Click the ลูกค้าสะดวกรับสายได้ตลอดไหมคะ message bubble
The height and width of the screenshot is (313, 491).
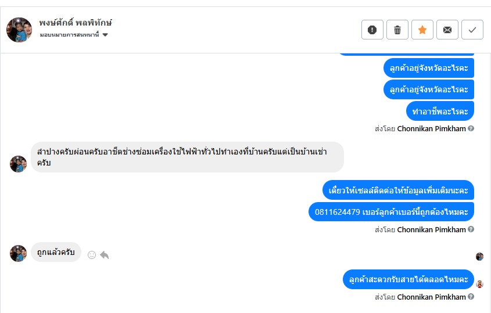(x=408, y=279)
